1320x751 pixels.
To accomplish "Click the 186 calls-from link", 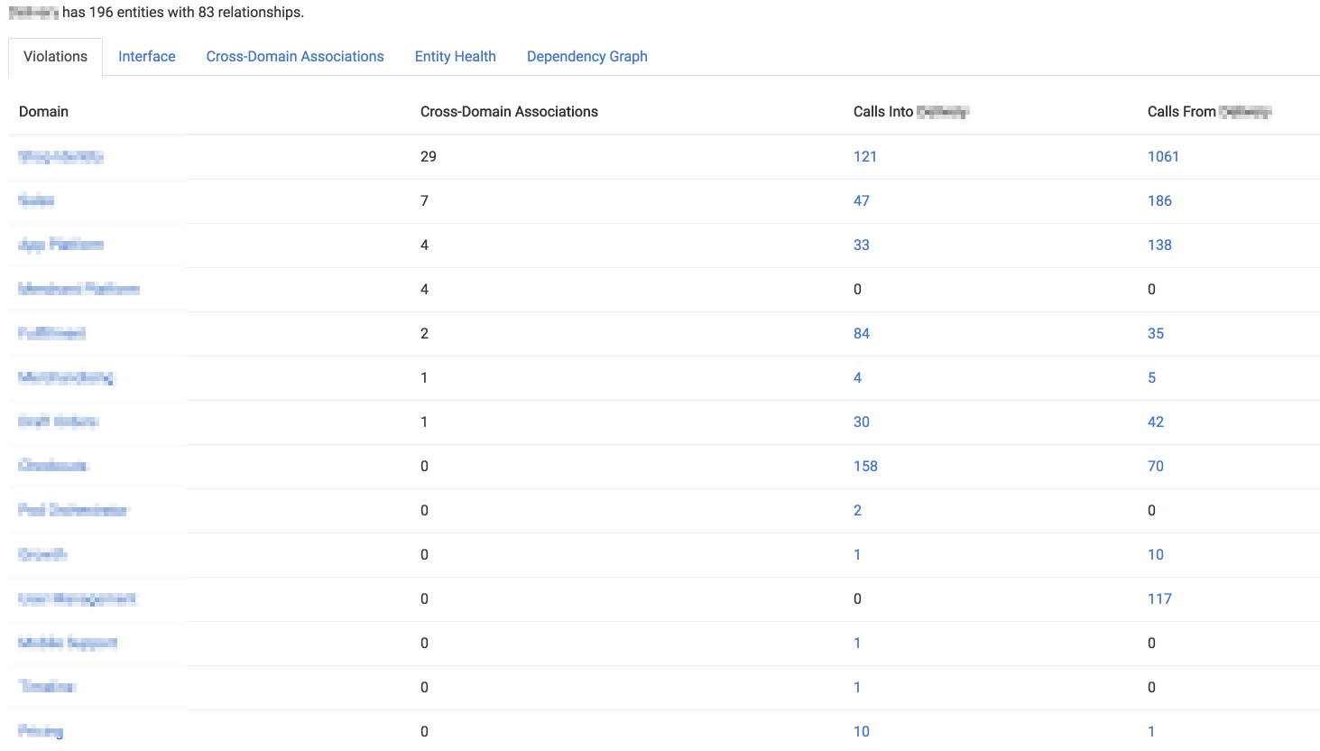I will pos(1159,200).
